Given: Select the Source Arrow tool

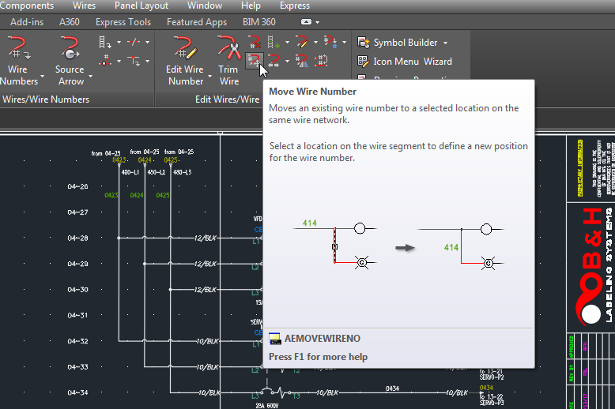Looking at the screenshot, I should point(70,47).
